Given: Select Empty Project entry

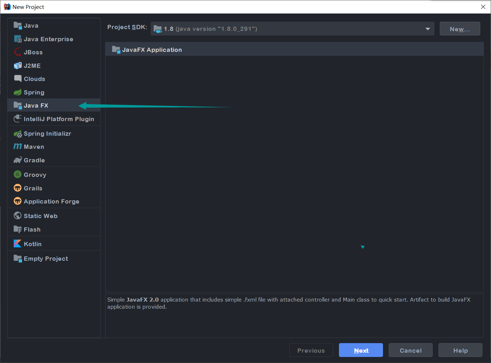Looking at the screenshot, I should pos(54,259).
